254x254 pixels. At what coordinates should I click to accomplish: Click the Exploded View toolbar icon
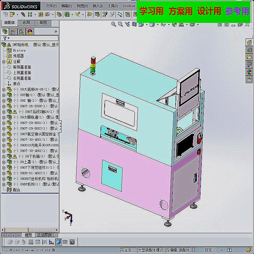pos(105,15)
